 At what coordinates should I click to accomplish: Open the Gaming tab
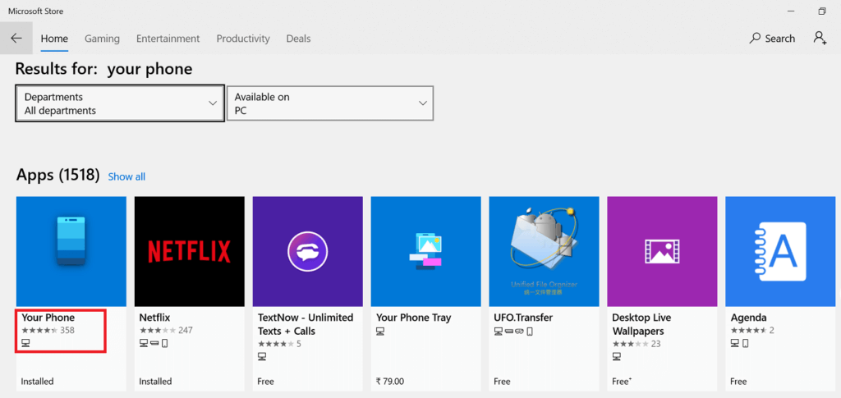[x=102, y=39]
